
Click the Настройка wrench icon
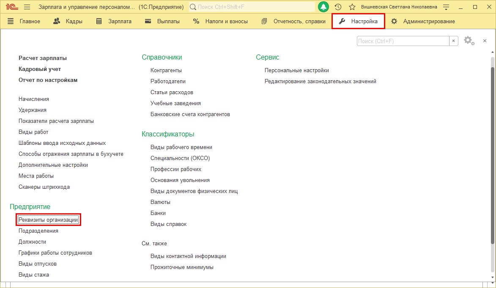pos(342,21)
